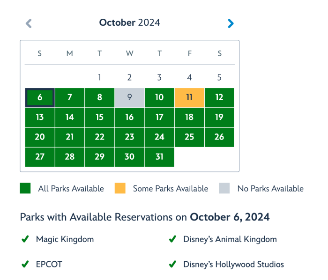Select October 6 on the calendar
328x280 pixels.
click(x=40, y=97)
